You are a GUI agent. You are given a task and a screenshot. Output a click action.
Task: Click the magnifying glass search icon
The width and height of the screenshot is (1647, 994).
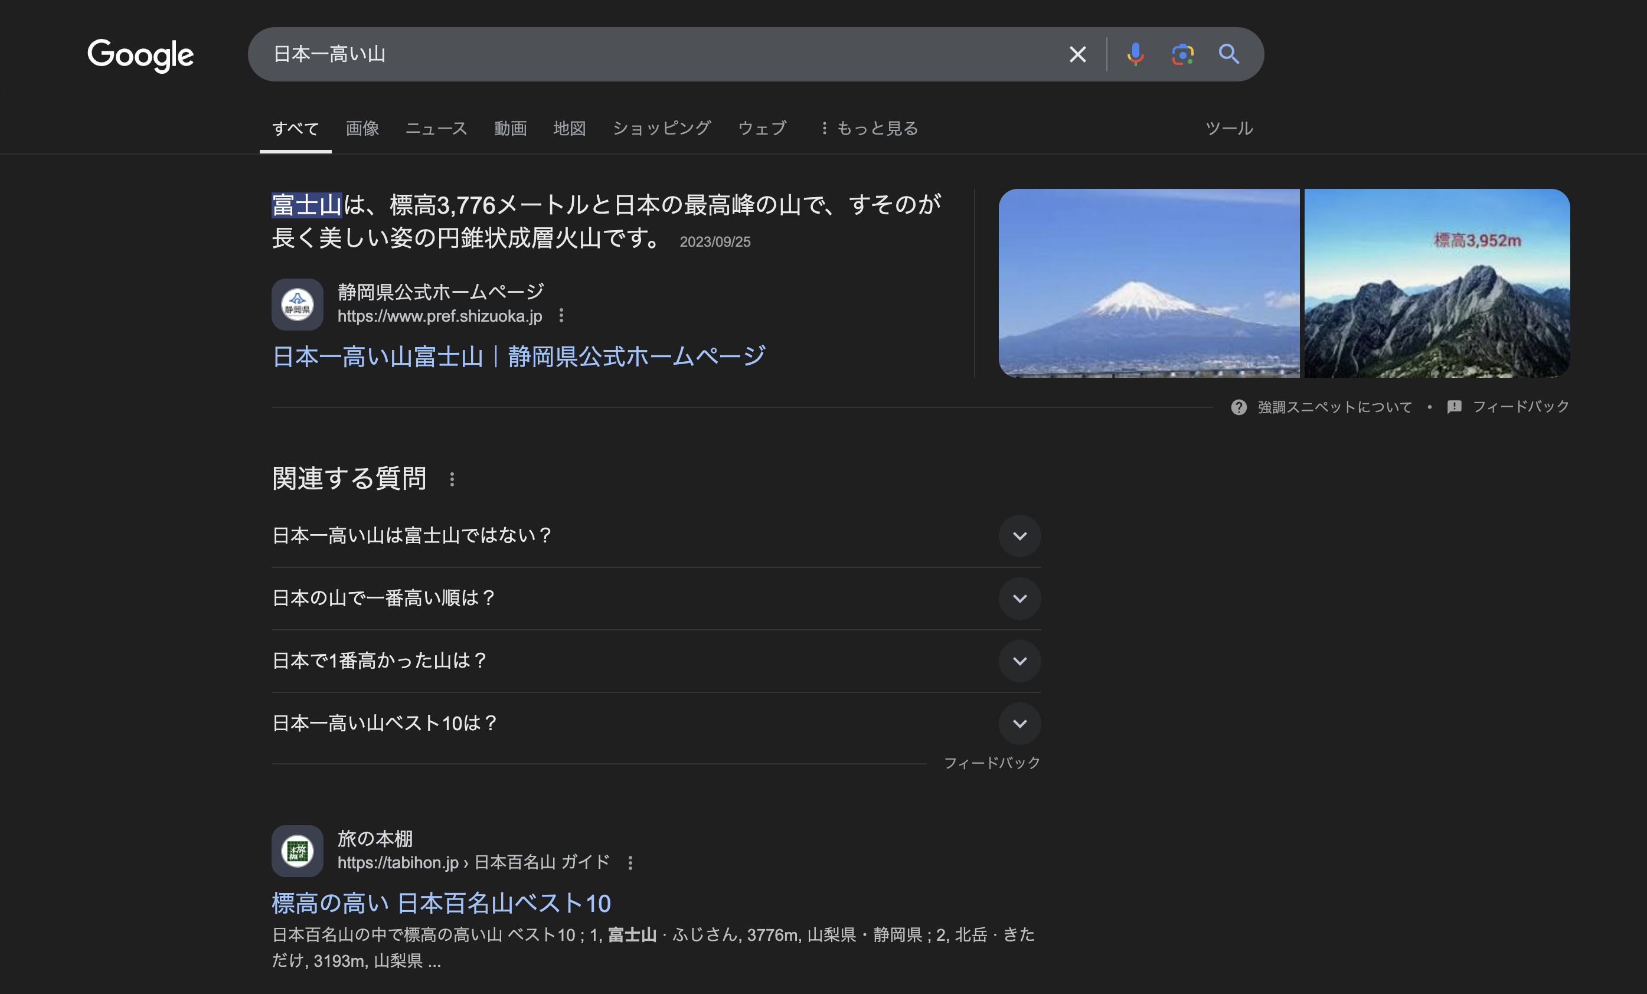[1228, 54]
